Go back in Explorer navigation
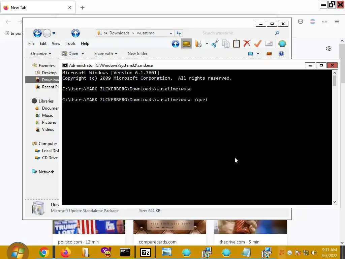Screen dimensions: 345x259 (37, 33)
